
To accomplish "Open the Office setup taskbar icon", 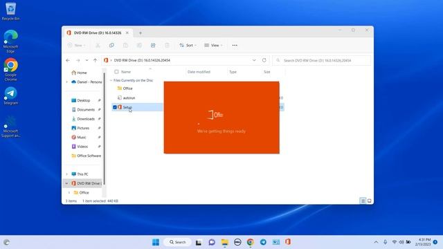I will click(288, 242).
